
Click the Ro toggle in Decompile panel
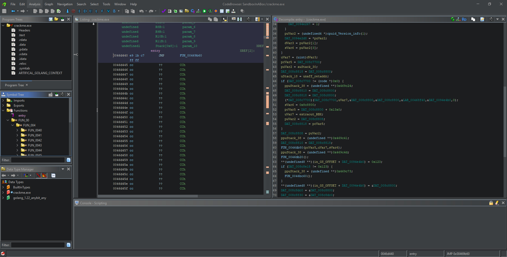pyautogui.click(x=464, y=19)
